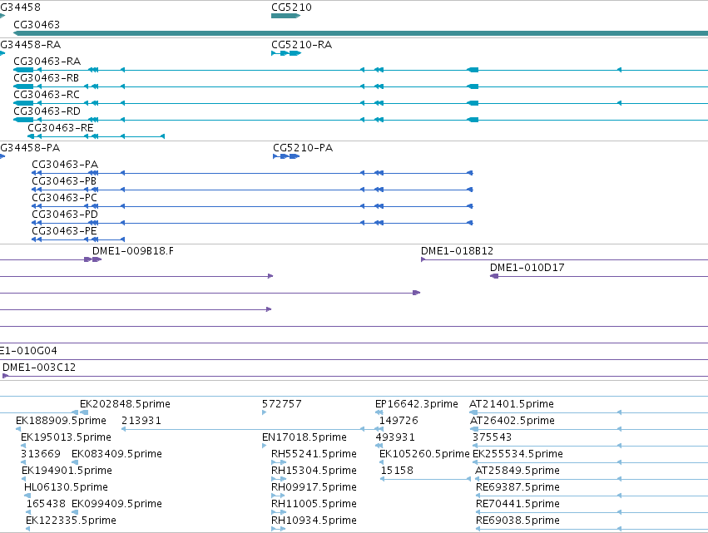
Task: Select feature 165438
Action: [x=46, y=504]
